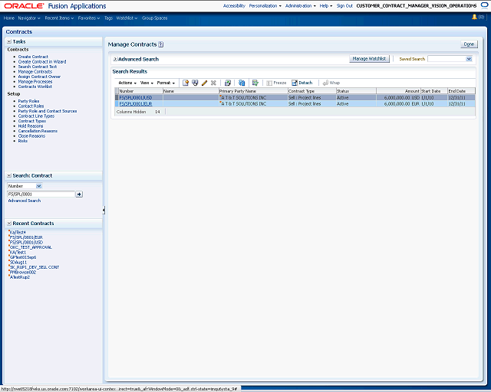The width and height of the screenshot is (491, 392).
Task: Click the blue watchlist toolbar icon
Action: [242, 83]
